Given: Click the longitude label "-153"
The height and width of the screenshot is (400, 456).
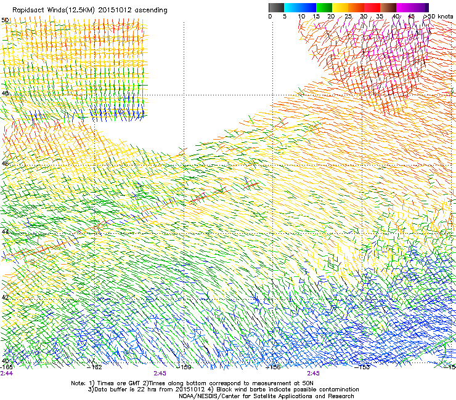Looking at the screenshot, I should pyautogui.click(x=362, y=367).
